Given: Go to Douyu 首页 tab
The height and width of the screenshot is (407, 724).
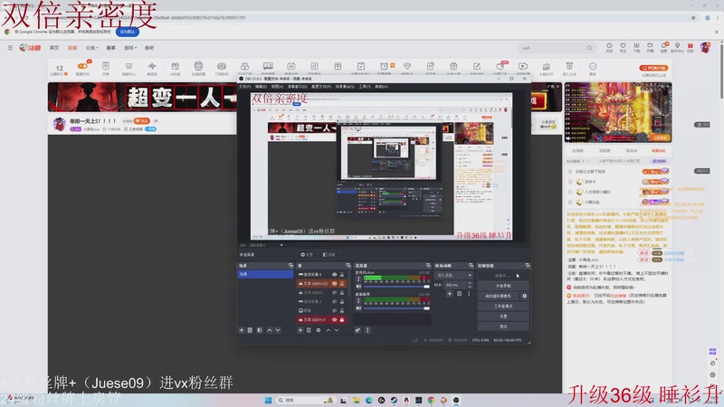Looking at the screenshot, I should point(54,48).
